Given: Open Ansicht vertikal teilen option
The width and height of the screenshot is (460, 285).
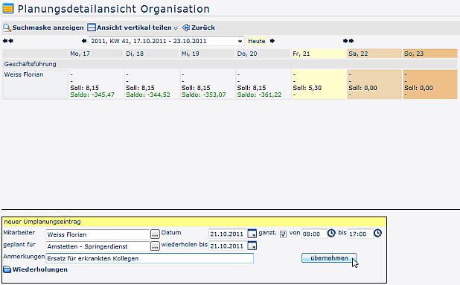Looking at the screenshot, I should pos(130,28).
